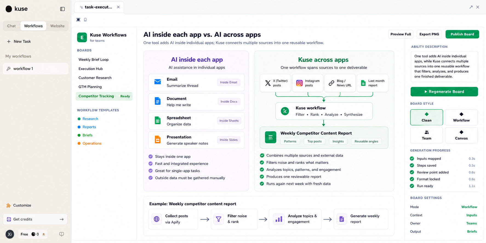Select the Team board style
Image resolution: width=486 pixels, height=243 pixels.
426,135
